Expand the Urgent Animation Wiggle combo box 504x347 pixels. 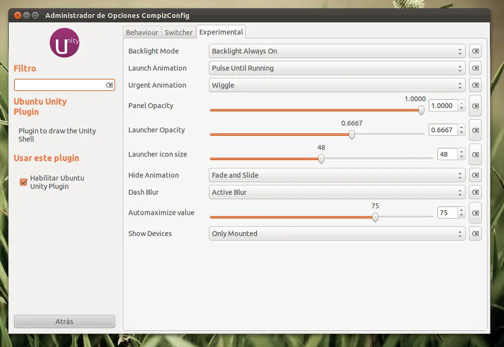(337, 85)
